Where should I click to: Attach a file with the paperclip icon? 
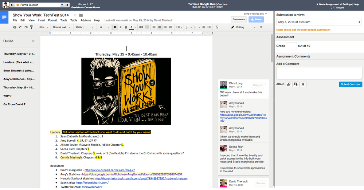click(288, 84)
